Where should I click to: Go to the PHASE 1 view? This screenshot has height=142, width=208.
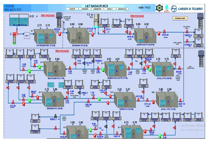tap(110, 9)
